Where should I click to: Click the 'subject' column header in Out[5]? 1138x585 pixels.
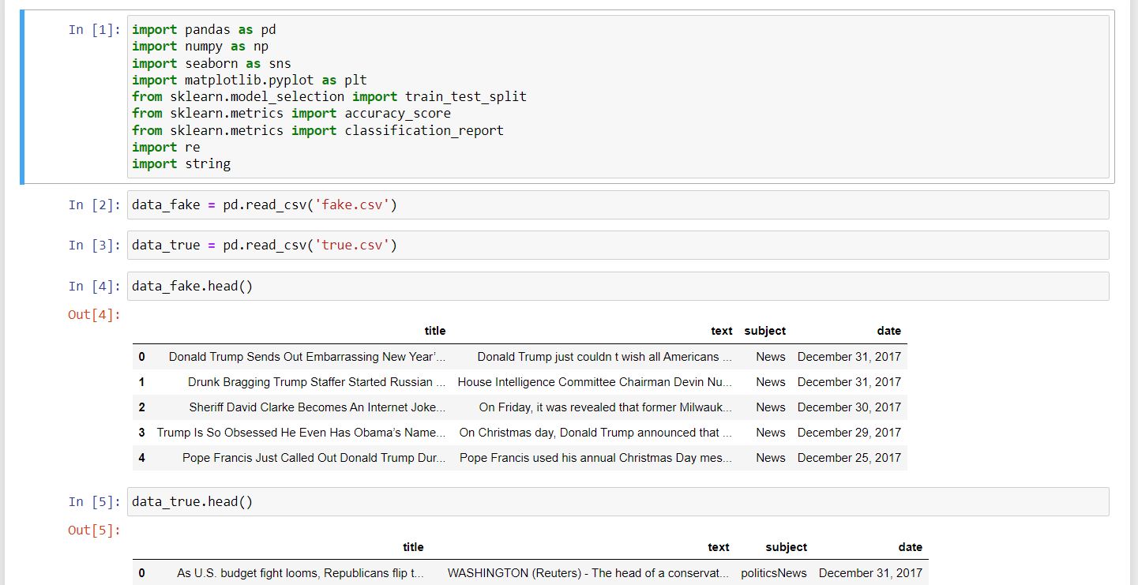tap(787, 547)
